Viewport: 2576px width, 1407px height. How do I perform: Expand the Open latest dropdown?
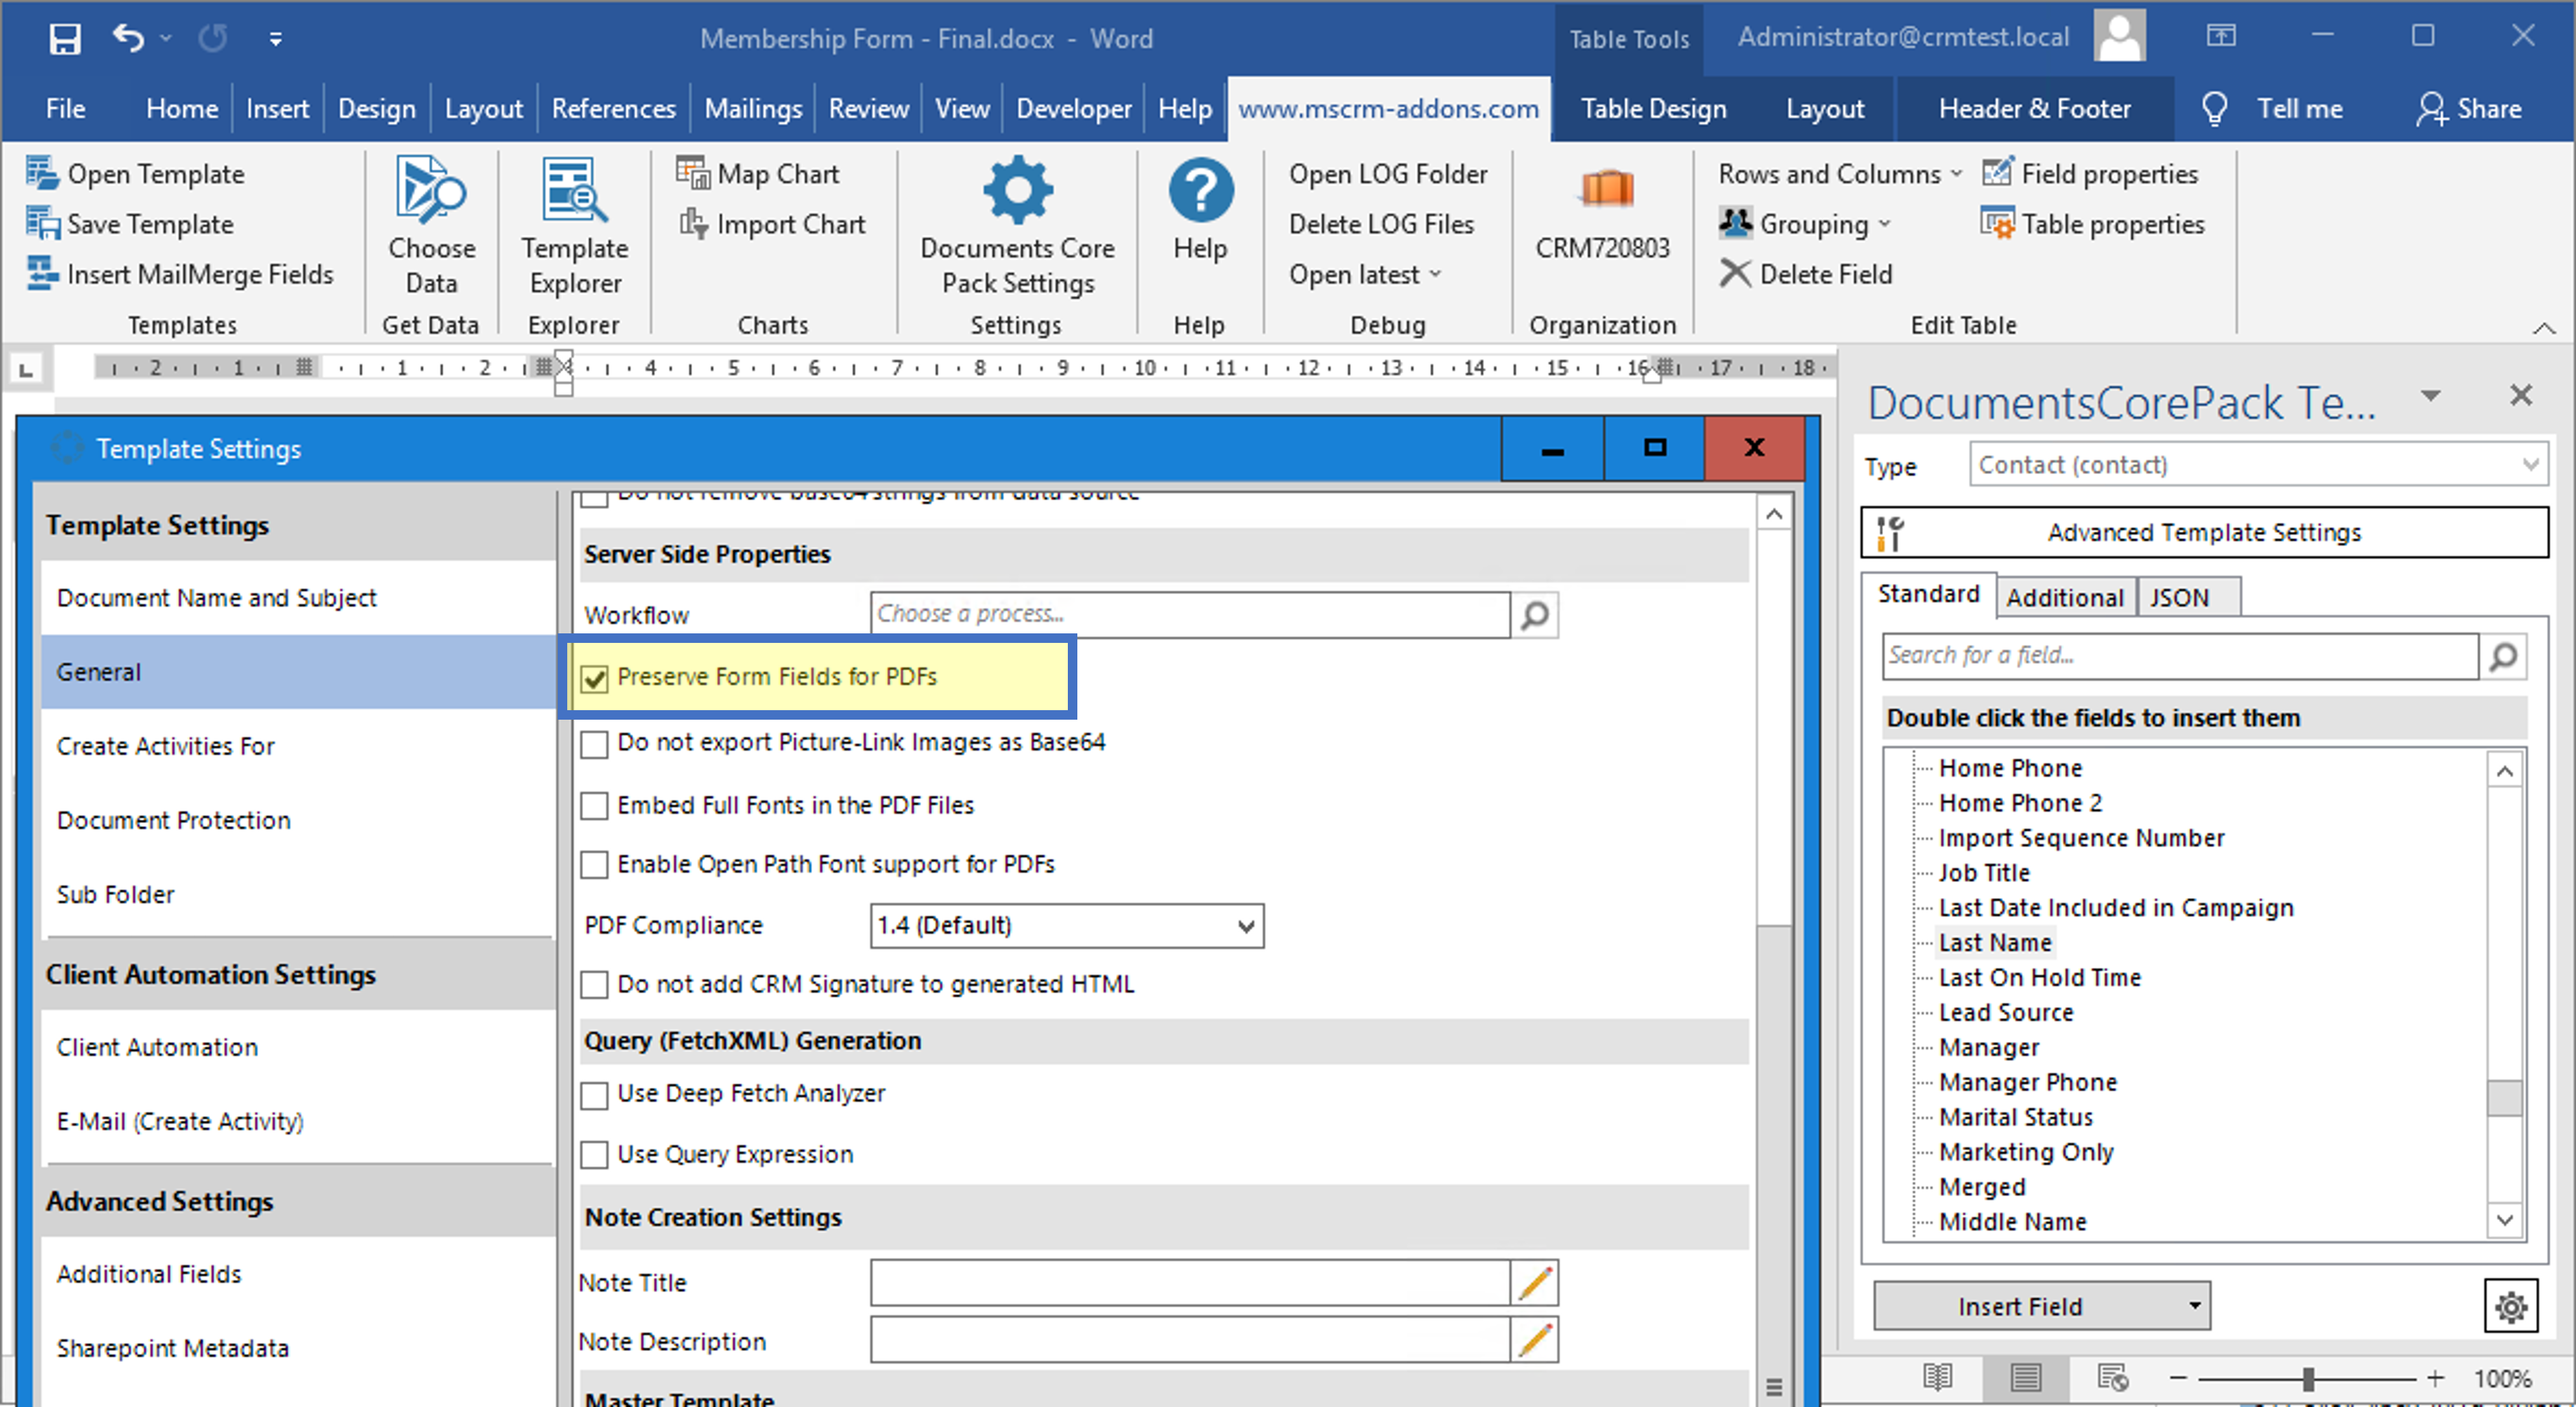(x=1366, y=274)
